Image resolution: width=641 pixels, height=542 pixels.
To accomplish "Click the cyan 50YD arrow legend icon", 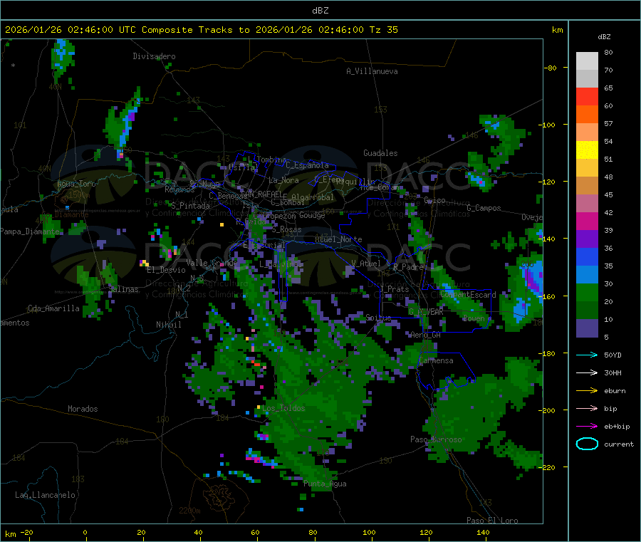I will tap(587, 355).
